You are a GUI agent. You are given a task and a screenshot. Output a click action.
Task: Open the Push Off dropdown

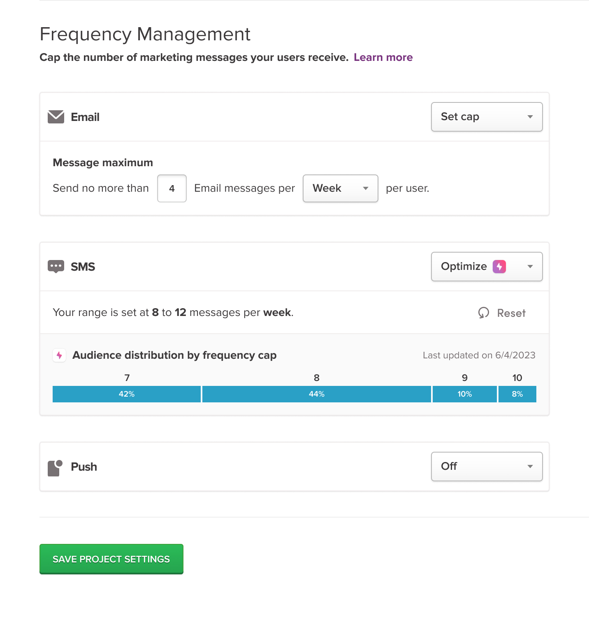click(x=487, y=467)
